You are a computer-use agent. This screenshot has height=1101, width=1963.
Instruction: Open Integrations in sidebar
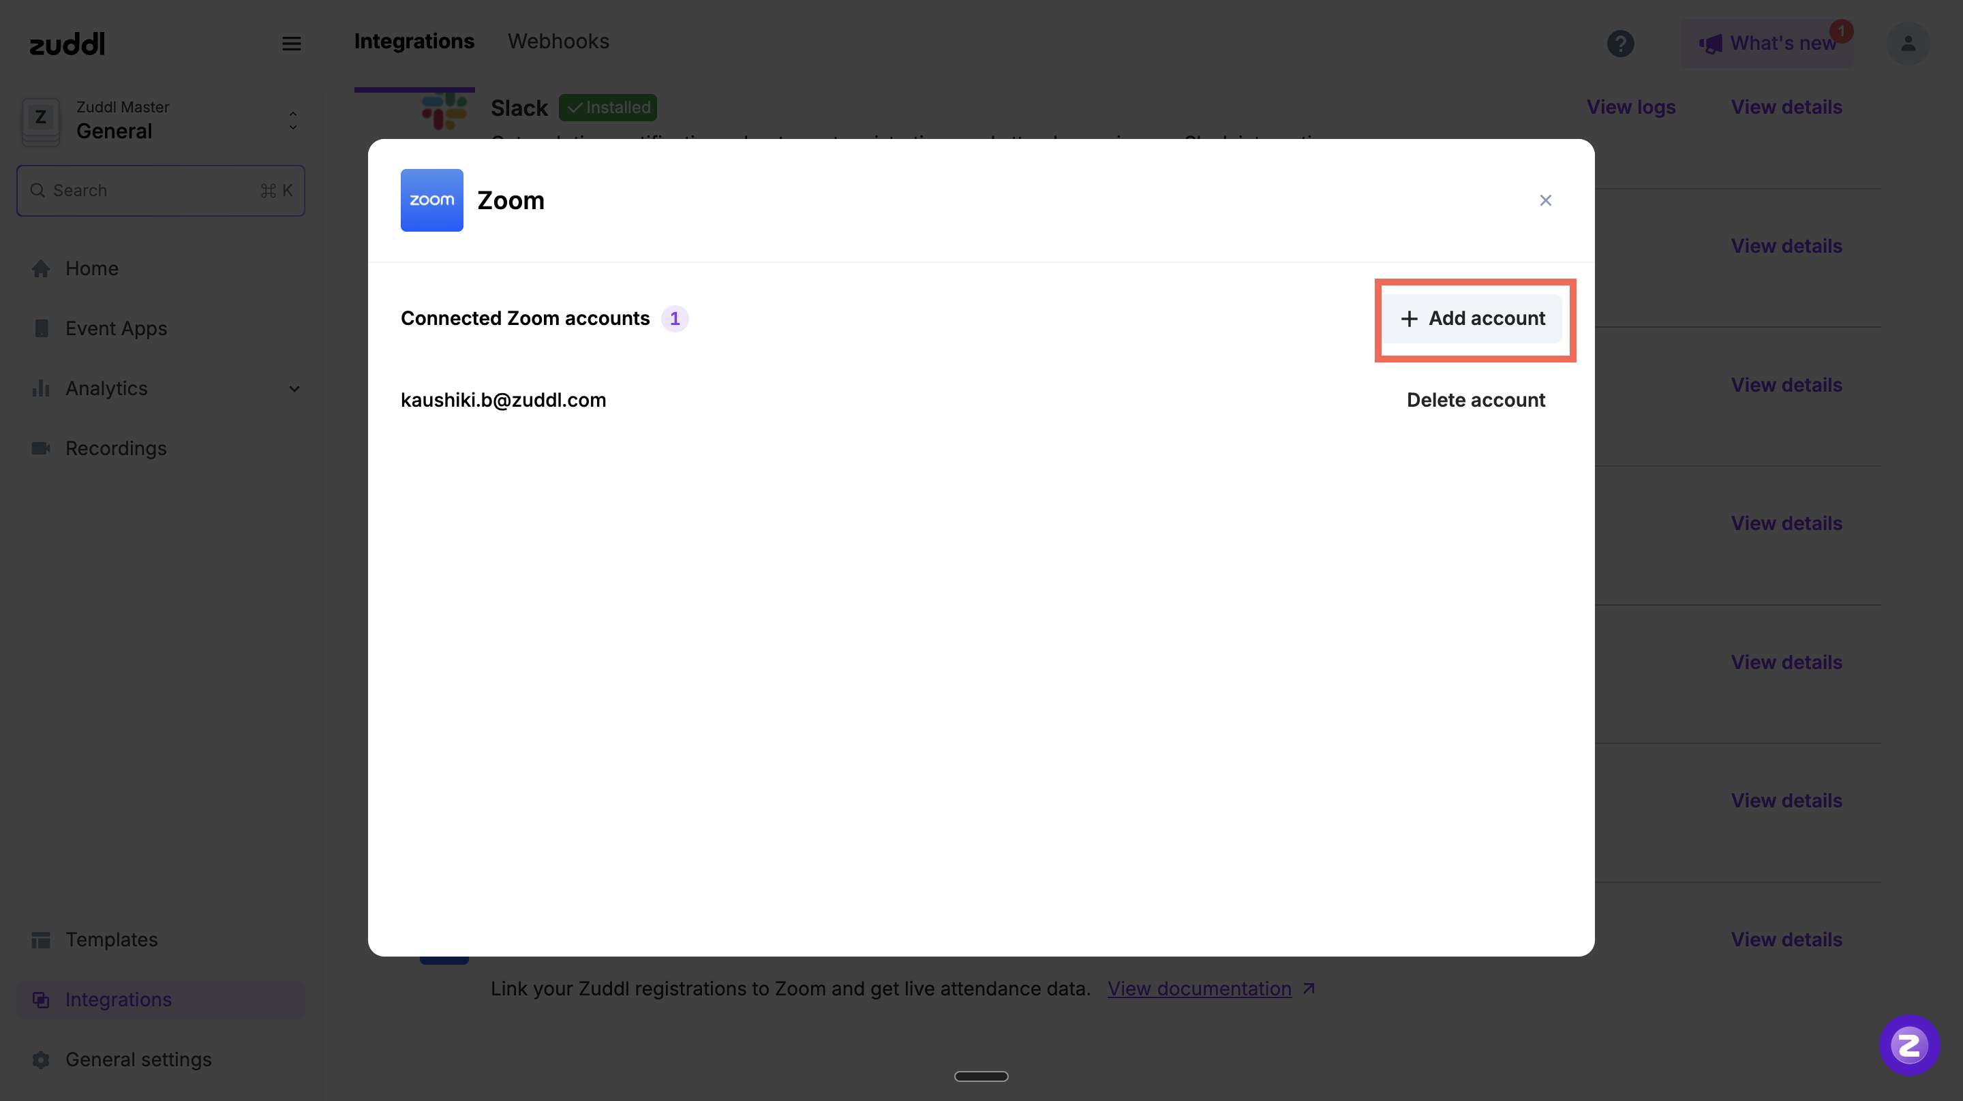coord(161,999)
